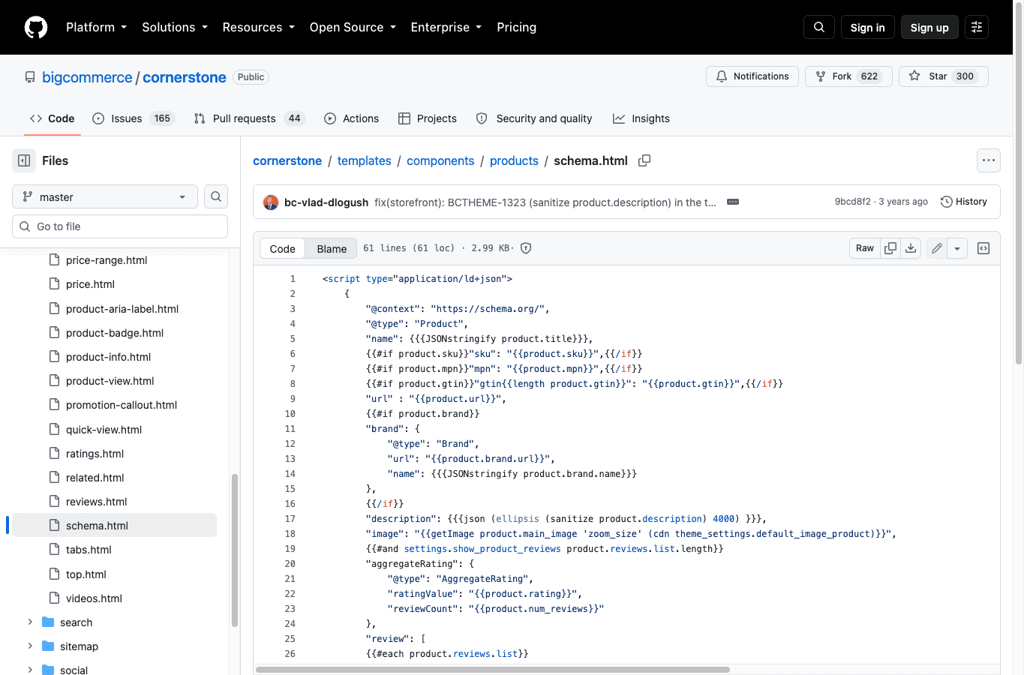Download raw file icon

[911, 248]
